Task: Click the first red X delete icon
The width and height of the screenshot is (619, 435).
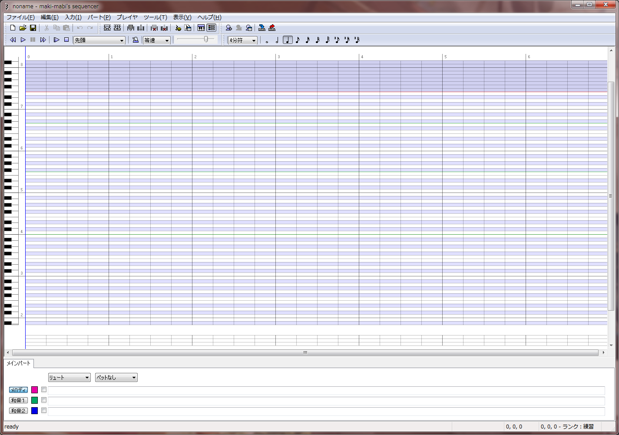Action: point(154,28)
